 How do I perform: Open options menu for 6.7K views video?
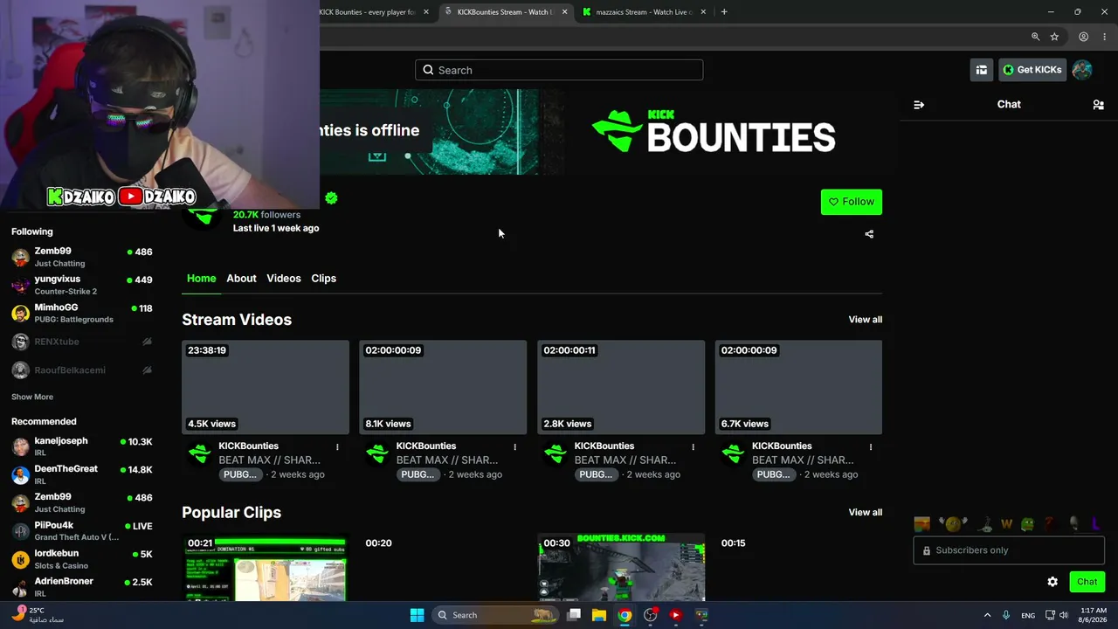point(870,447)
